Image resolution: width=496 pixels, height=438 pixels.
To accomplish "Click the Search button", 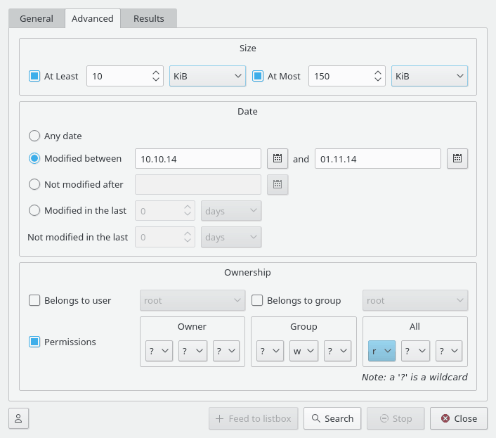I will coord(332,418).
